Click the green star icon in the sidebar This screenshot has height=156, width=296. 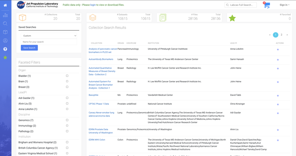coord(5,58)
